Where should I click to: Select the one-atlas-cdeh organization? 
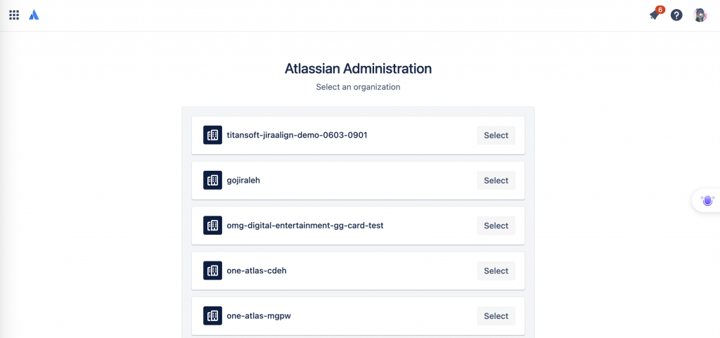pos(496,271)
